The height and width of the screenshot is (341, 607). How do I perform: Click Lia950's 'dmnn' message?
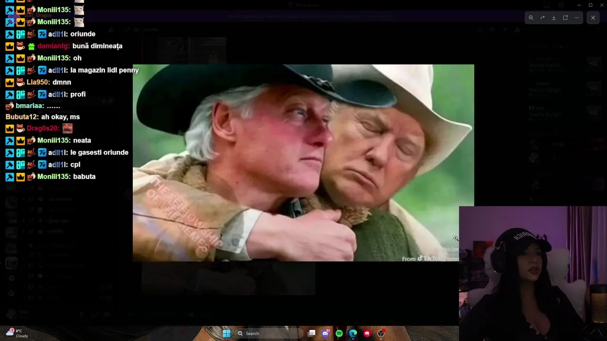(x=62, y=82)
